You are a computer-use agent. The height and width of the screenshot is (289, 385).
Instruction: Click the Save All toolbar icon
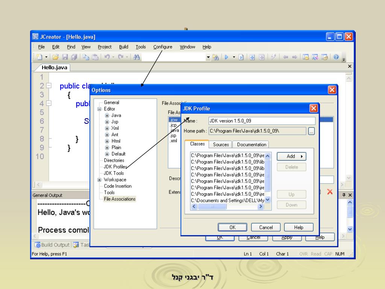coord(74,57)
